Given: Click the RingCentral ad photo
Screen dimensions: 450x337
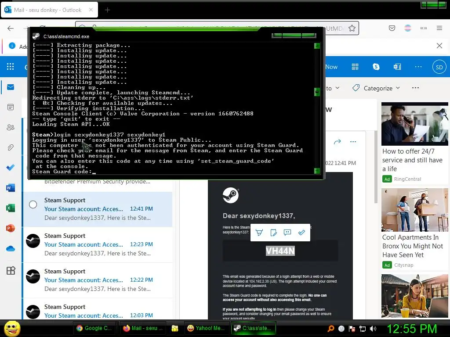Looking at the screenshot, I should (415, 124).
